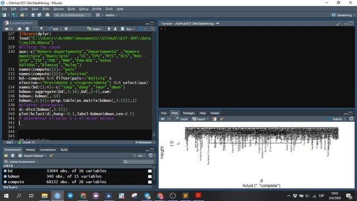357x201 pixels.
Task: Click the New File icon in main toolbar
Action: (4, 15)
